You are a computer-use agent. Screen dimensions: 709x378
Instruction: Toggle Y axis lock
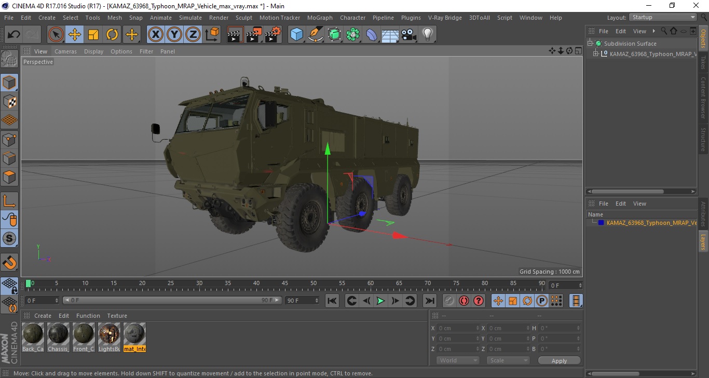tap(174, 35)
